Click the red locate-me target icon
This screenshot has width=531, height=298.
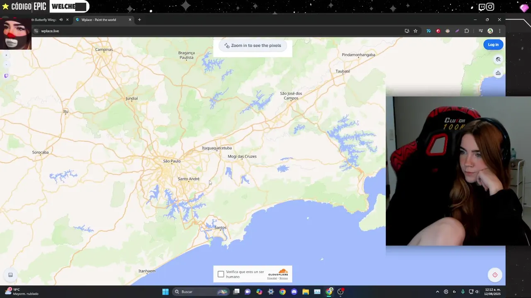pyautogui.click(x=495, y=275)
